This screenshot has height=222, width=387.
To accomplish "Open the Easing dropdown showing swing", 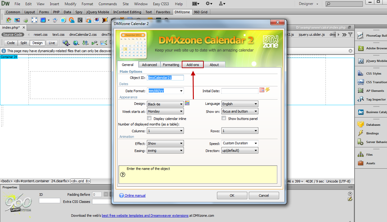I will pos(165,151).
